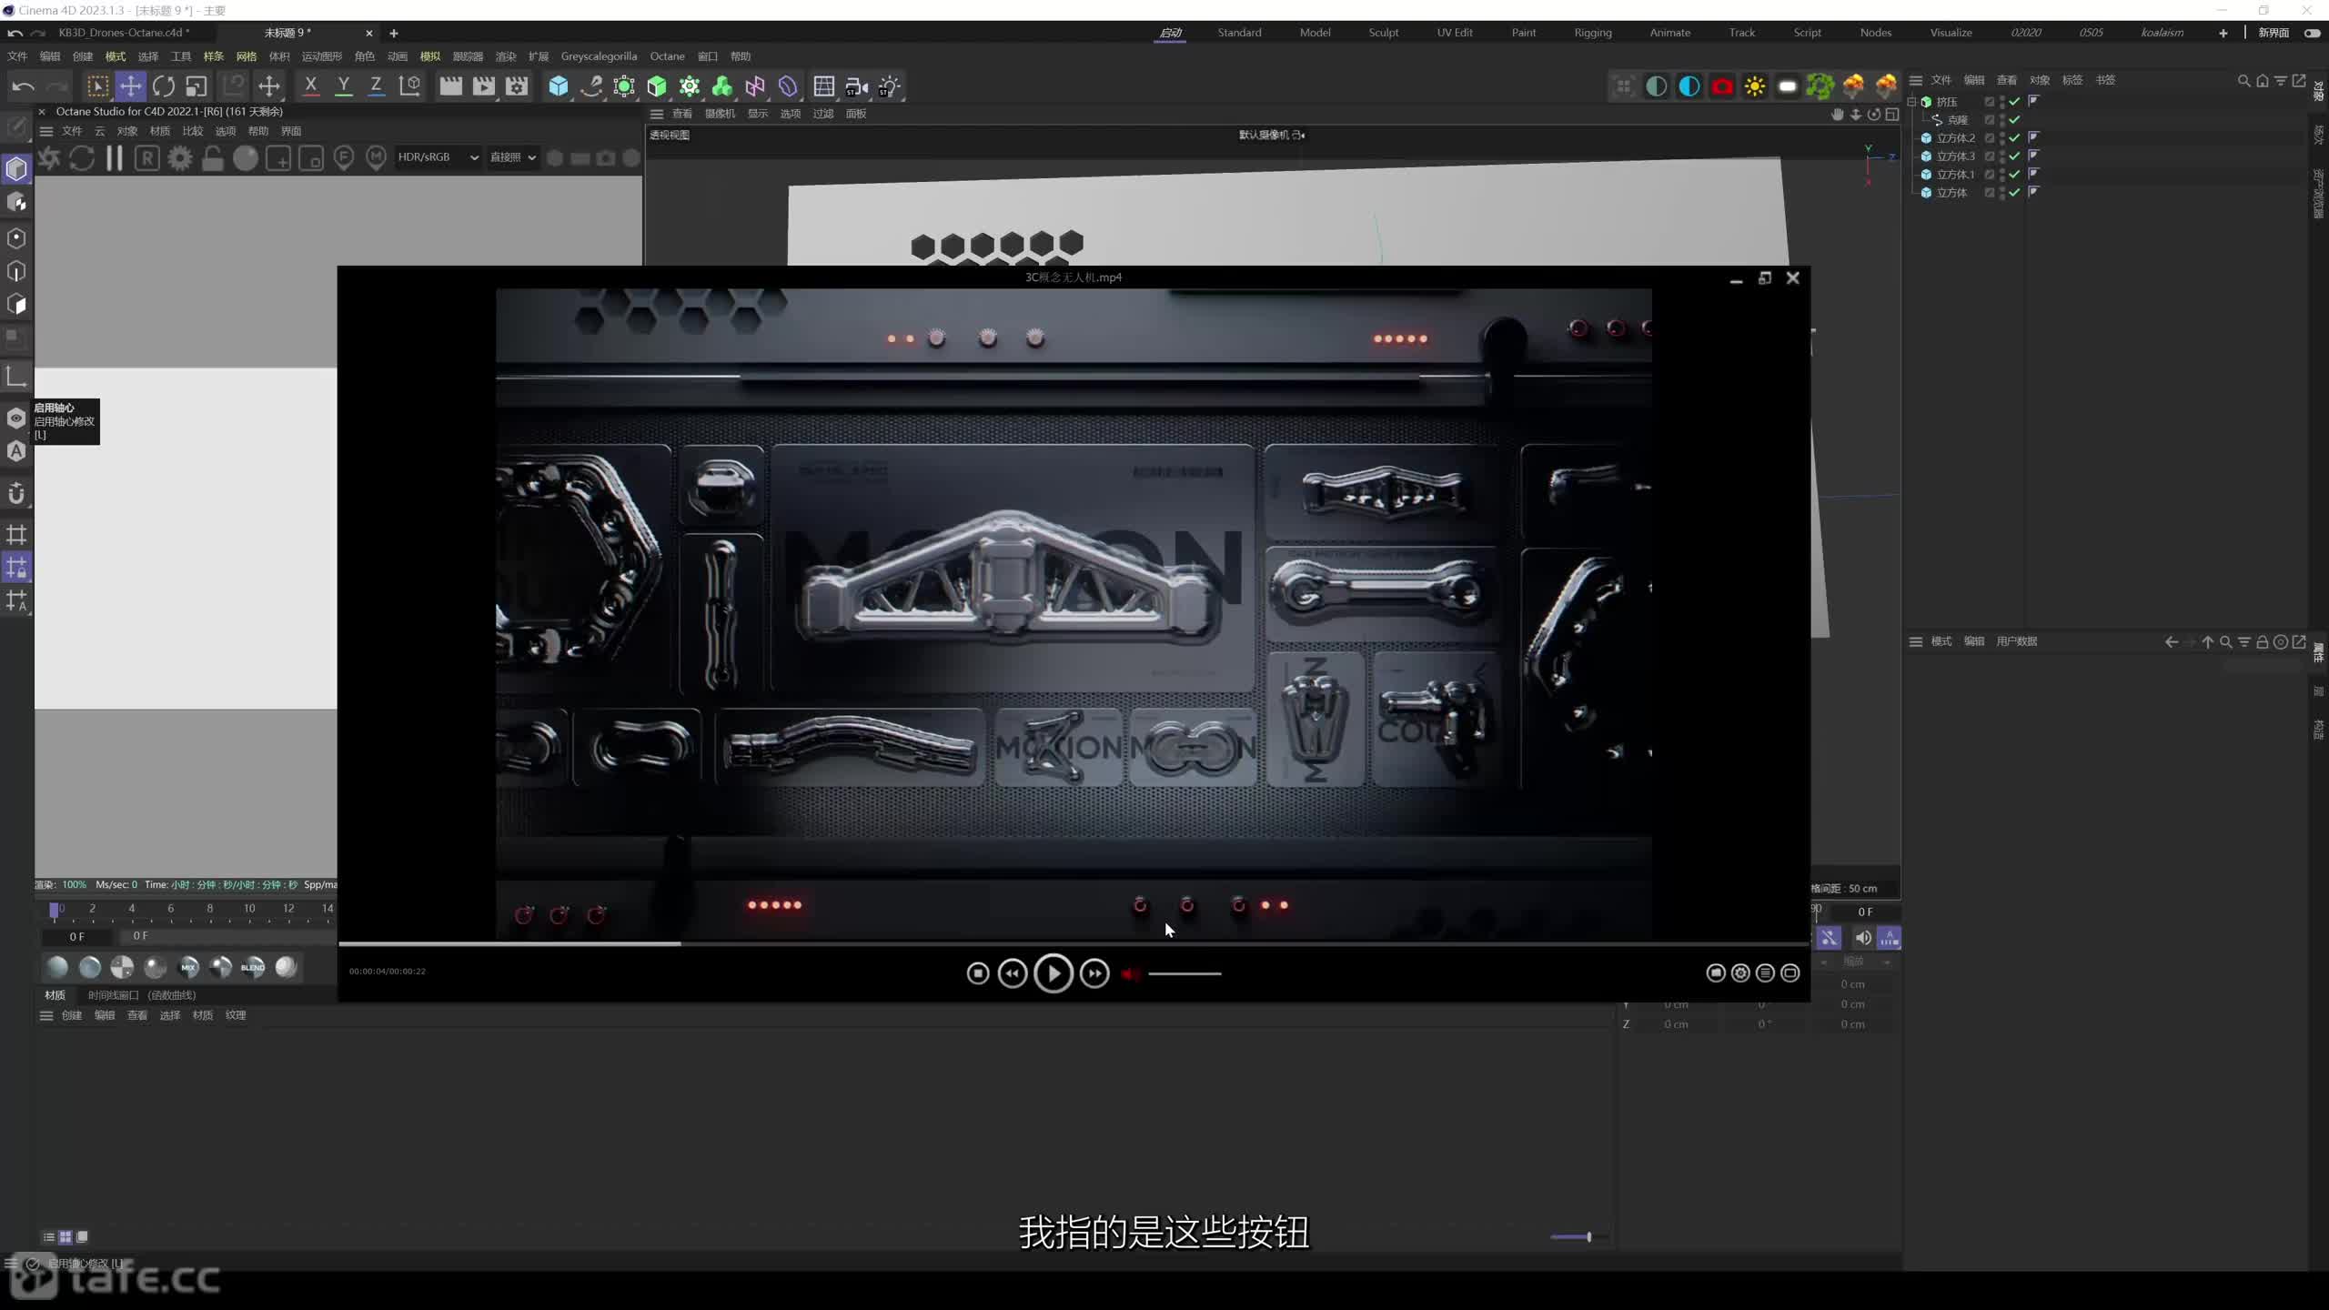
Task: Switch to KB3D_Drones-Octane.c4d document tab
Action: tap(124, 33)
